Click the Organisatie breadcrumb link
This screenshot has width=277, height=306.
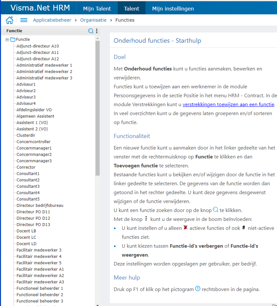(93, 20)
